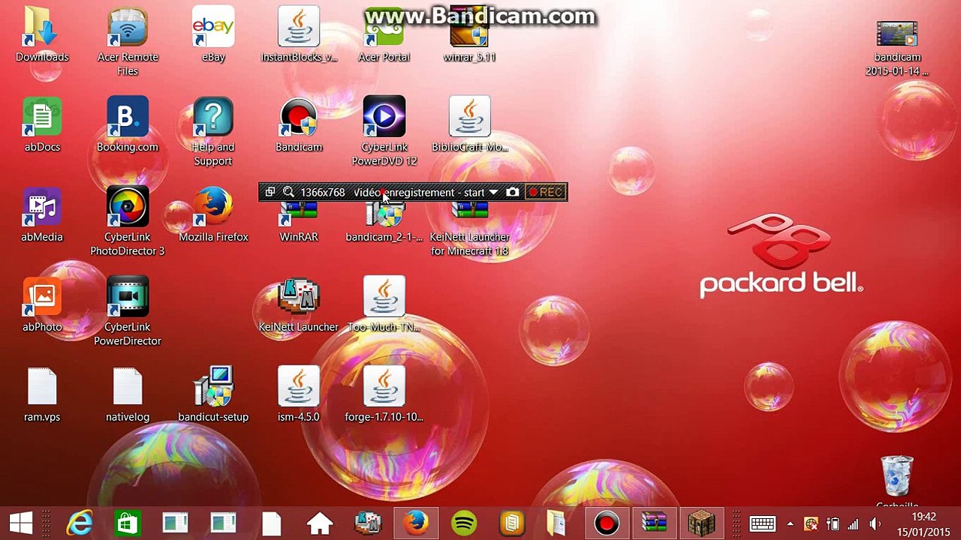
Task: Open the blank document taskbar icon
Action: pyautogui.click(x=272, y=523)
